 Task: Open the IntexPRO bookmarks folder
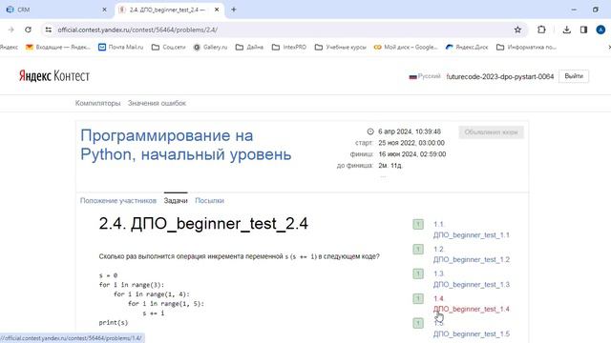(x=288, y=47)
